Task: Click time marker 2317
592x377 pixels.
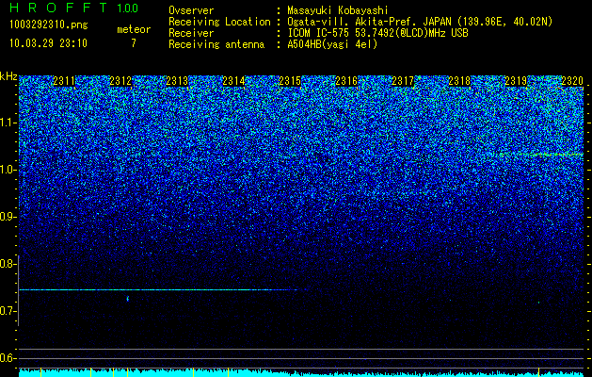Action: pyautogui.click(x=403, y=81)
